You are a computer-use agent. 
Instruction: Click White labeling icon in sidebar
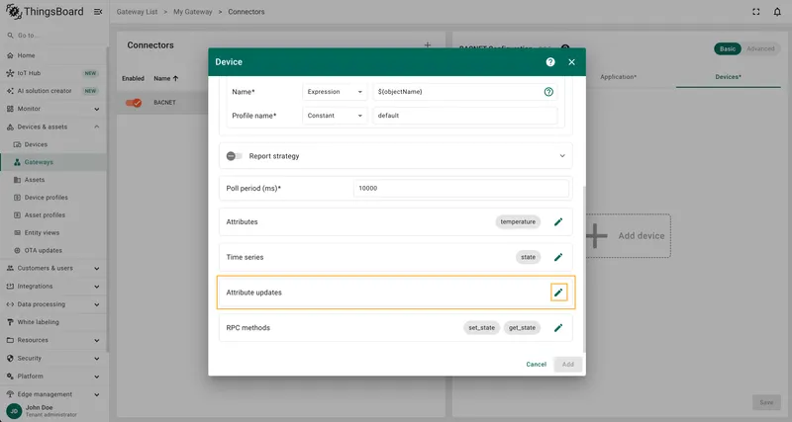[x=10, y=322]
